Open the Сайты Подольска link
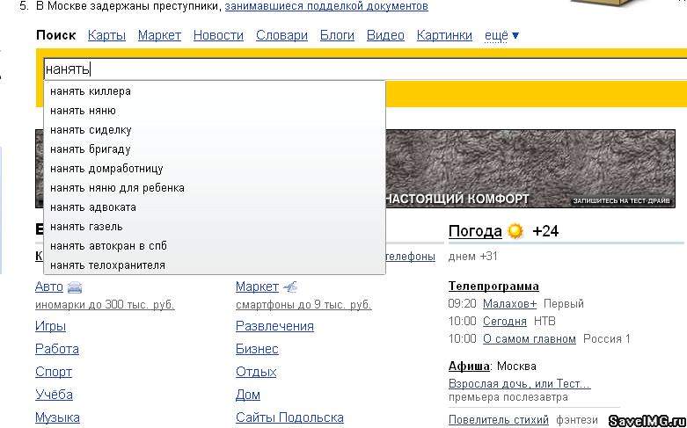This screenshot has height=428, width=687. click(x=289, y=417)
